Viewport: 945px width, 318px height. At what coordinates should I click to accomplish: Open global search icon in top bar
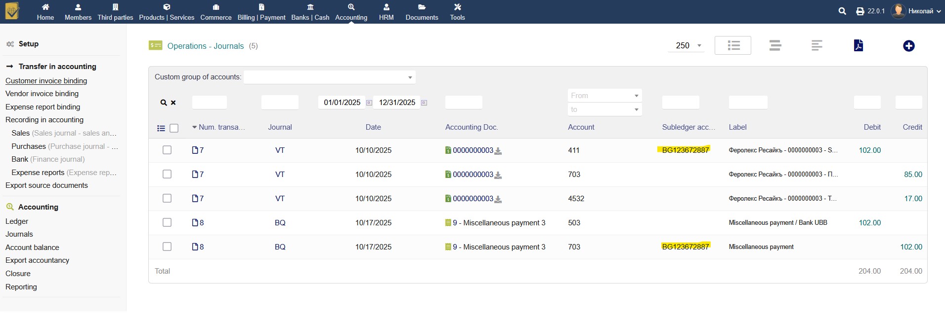(x=842, y=11)
